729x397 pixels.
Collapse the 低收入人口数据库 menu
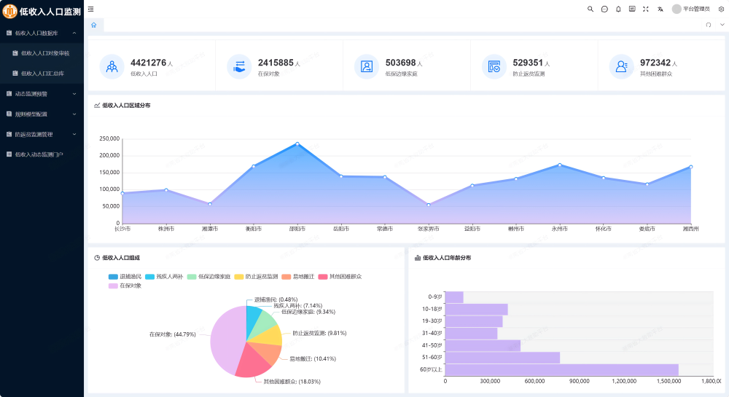pos(42,33)
